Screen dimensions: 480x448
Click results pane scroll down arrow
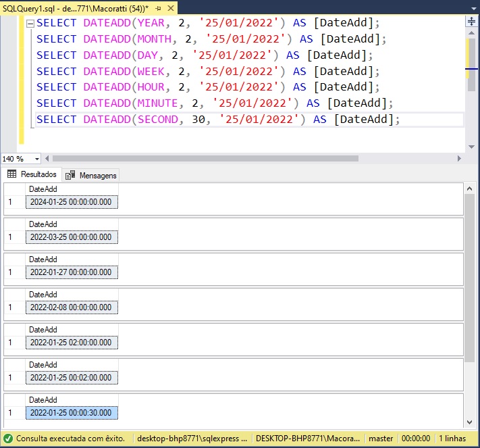(469, 422)
